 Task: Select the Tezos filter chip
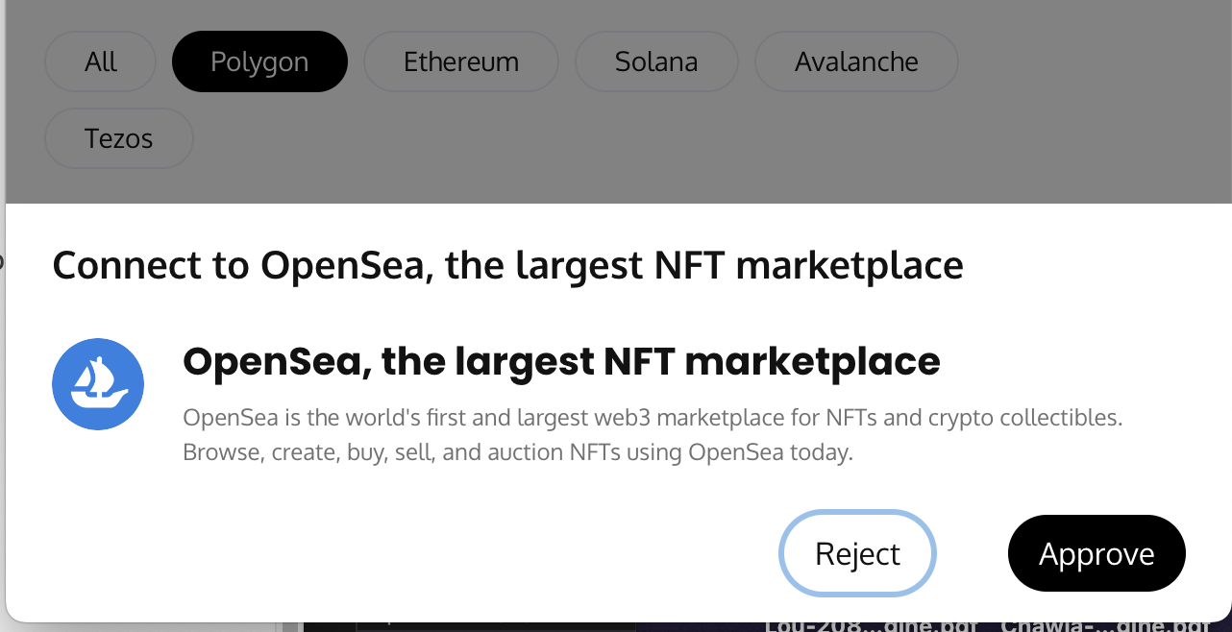119,138
